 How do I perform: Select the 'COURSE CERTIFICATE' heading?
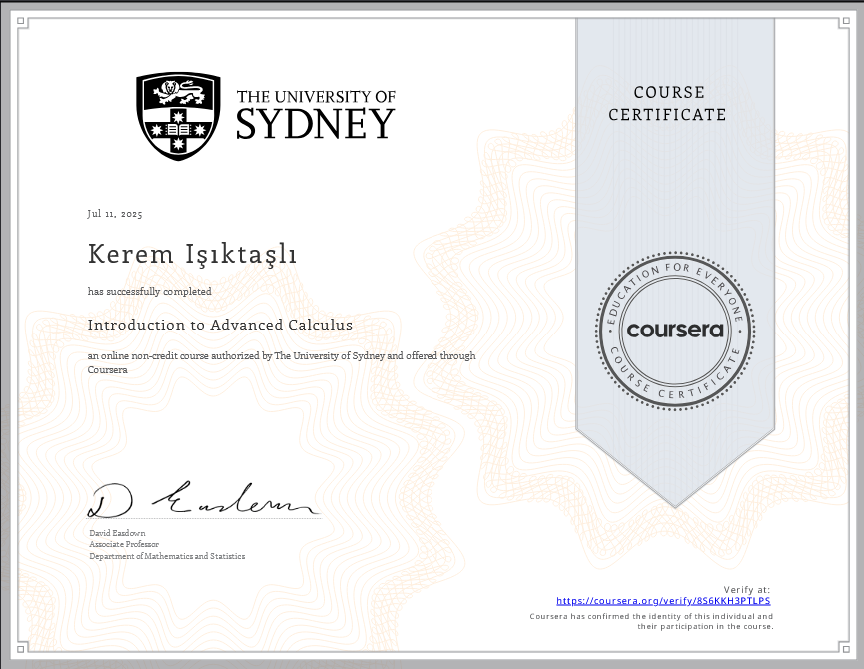click(667, 104)
